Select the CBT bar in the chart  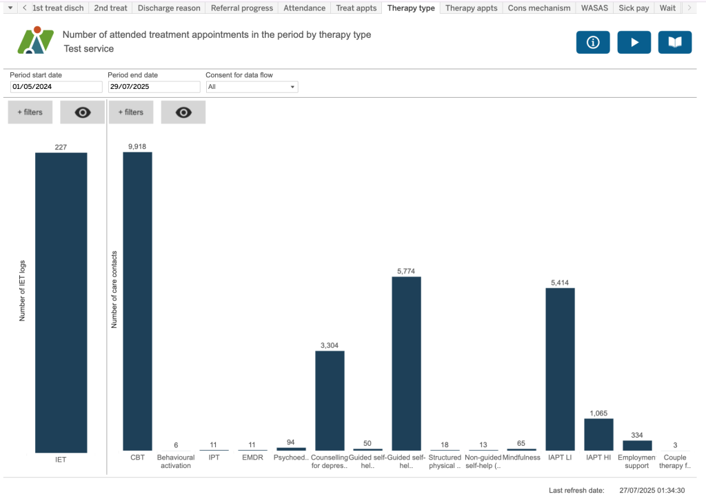137,301
